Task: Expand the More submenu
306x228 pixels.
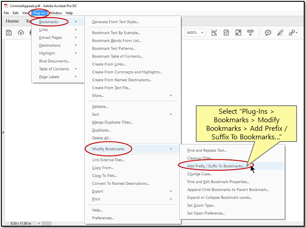Action: click(x=133, y=95)
